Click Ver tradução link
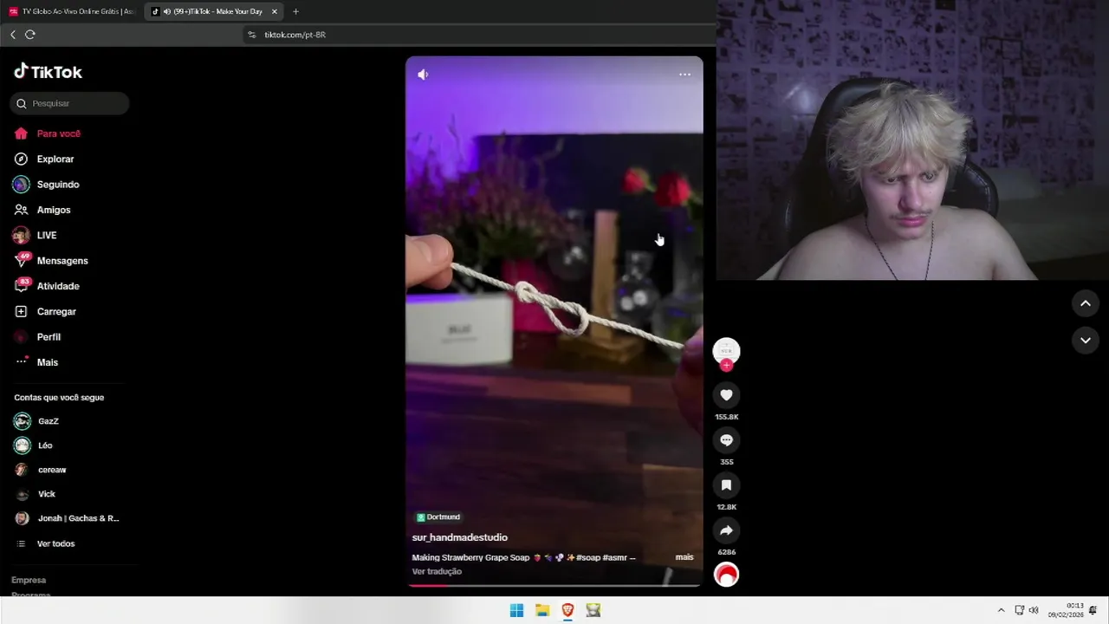The image size is (1109, 624). click(437, 571)
